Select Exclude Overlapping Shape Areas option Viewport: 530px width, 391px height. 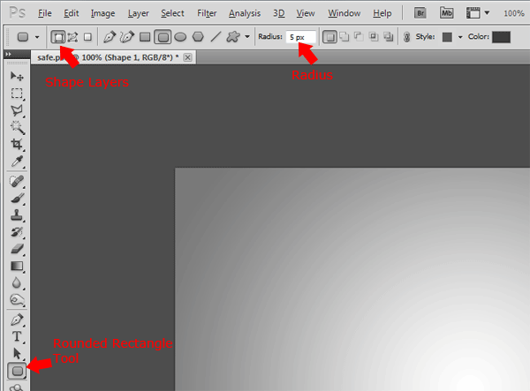pyautogui.click(x=389, y=36)
